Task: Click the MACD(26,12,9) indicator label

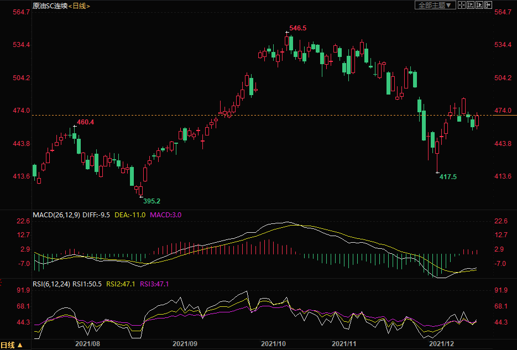Action: coord(56,215)
